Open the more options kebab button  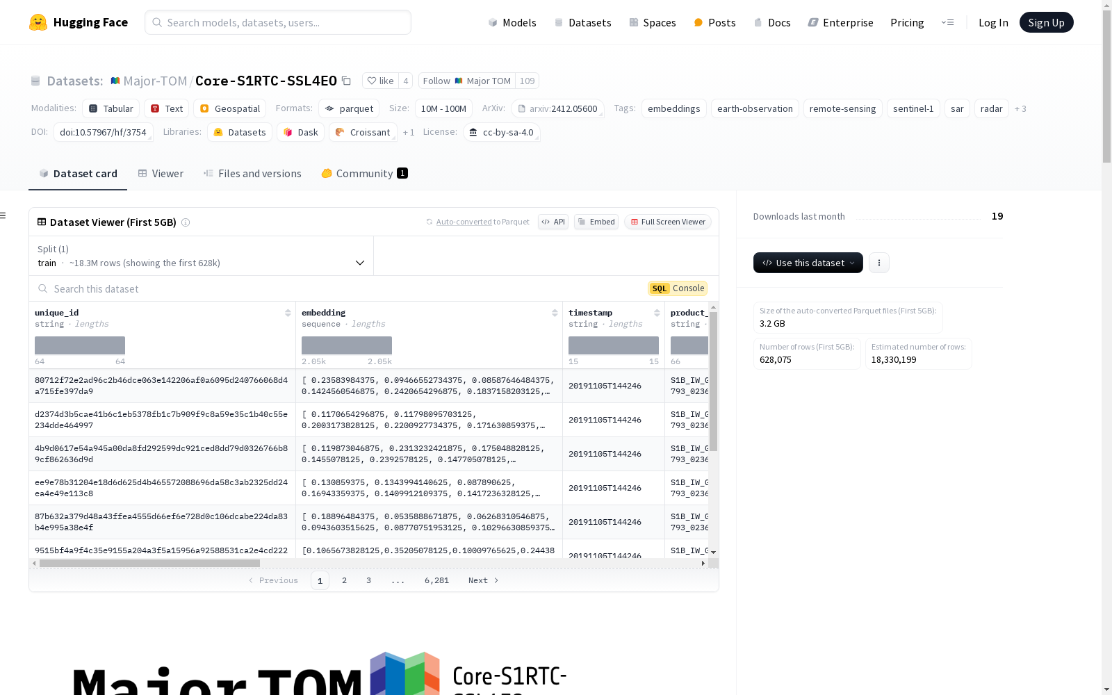point(879,263)
